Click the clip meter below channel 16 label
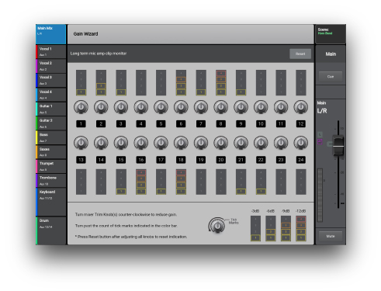Image resolution: width=381 pixels, height=291 pixels. click(141, 182)
